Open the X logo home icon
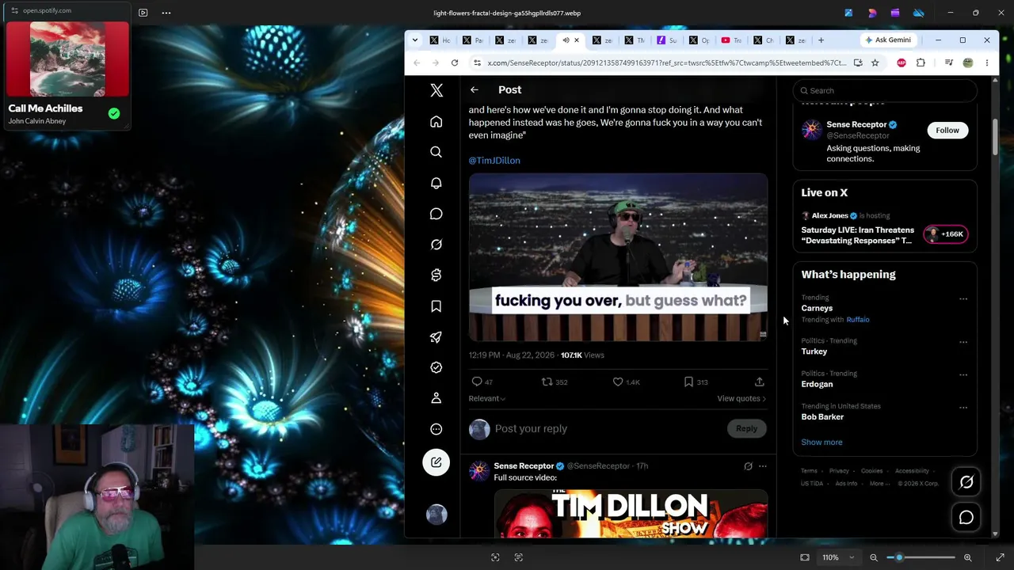 tap(436, 90)
